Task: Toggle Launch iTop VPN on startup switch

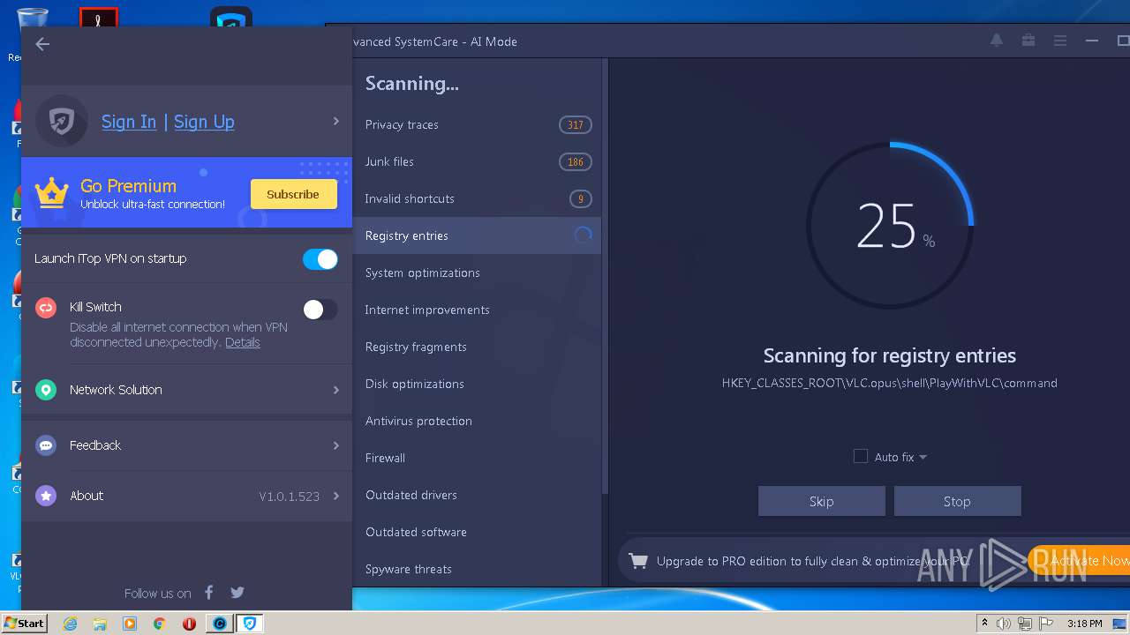Action: [320, 259]
